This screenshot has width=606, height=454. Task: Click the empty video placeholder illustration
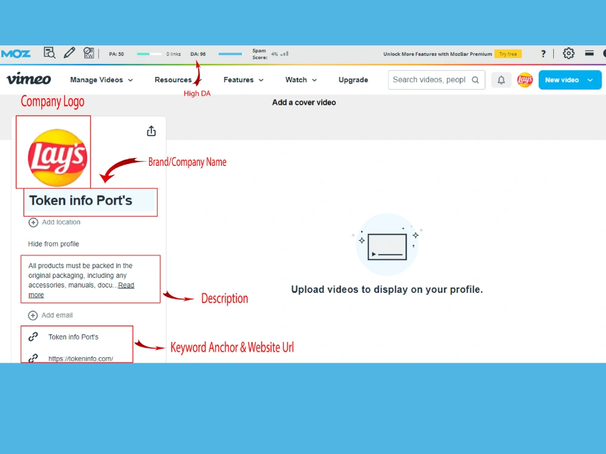pos(387,245)
